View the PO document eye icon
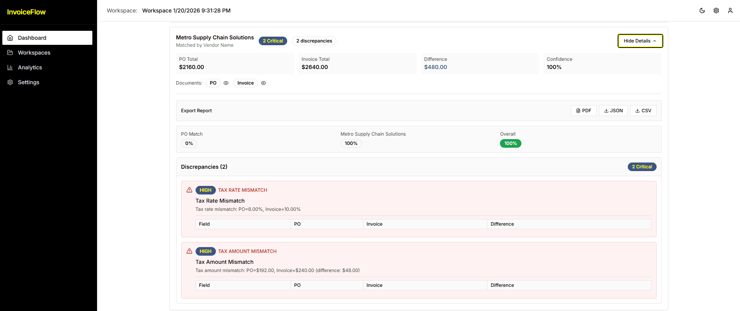Screen dimensions: 740x311 coord(226,83)
